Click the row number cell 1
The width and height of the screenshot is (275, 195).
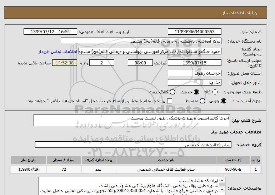[x=256, y=169]
